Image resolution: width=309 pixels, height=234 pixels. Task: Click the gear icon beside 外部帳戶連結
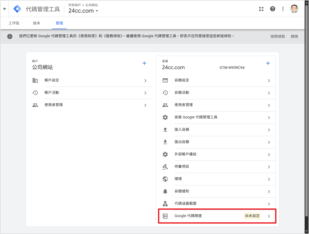(165, 154)
